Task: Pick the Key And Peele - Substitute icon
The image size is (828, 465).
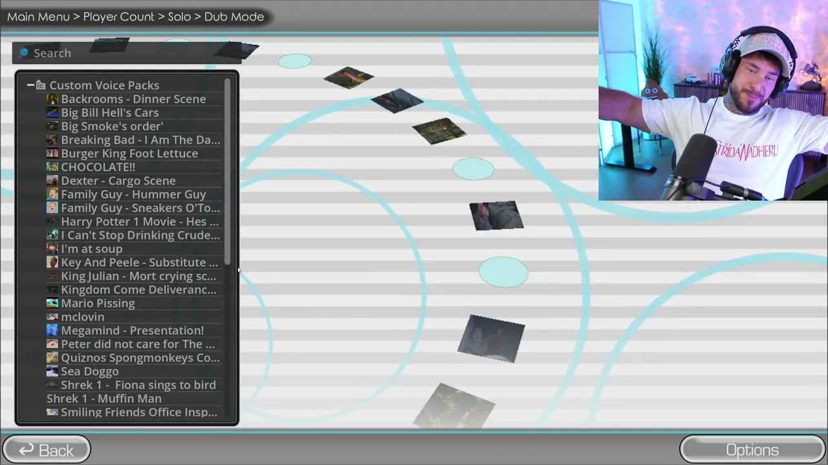Action: coord(52,262)
